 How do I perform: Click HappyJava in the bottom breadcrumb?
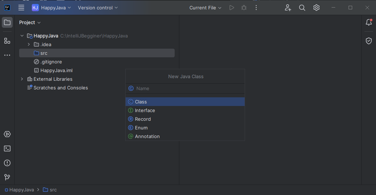click(19, 190)
